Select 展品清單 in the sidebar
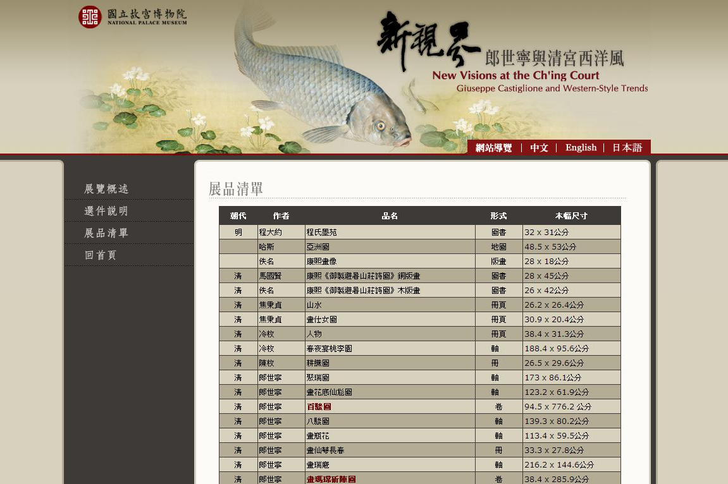Viewport: 728px width, 484px height. tap(106, 233)
